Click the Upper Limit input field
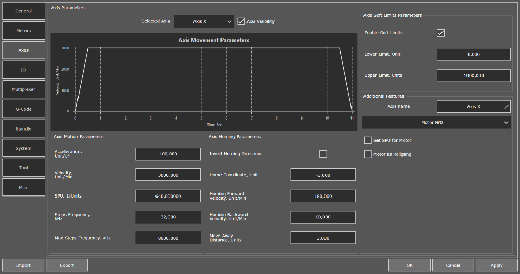 tap(474, 75)
